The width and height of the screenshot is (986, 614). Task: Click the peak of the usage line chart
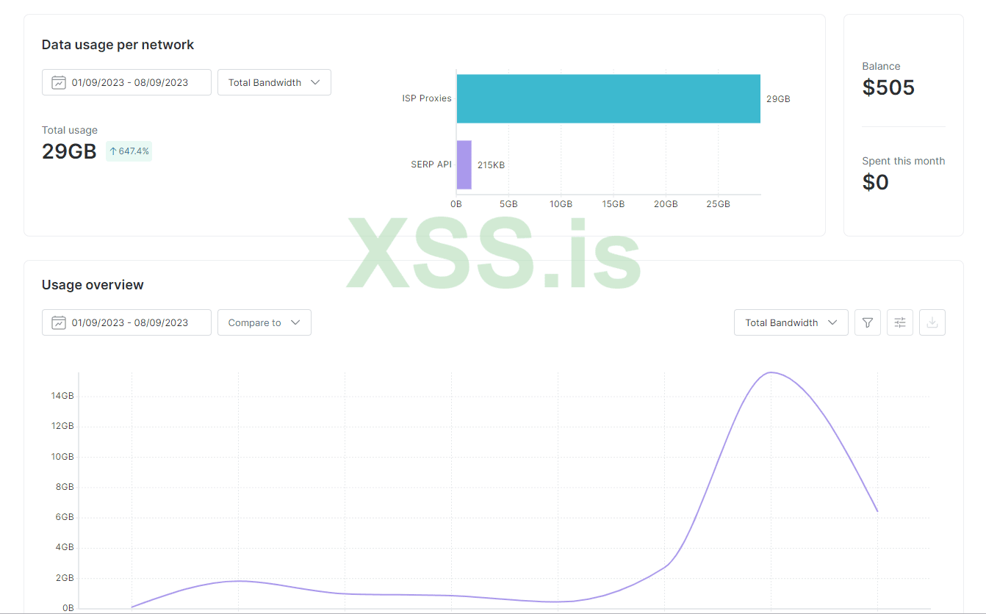tap(771, 372)
